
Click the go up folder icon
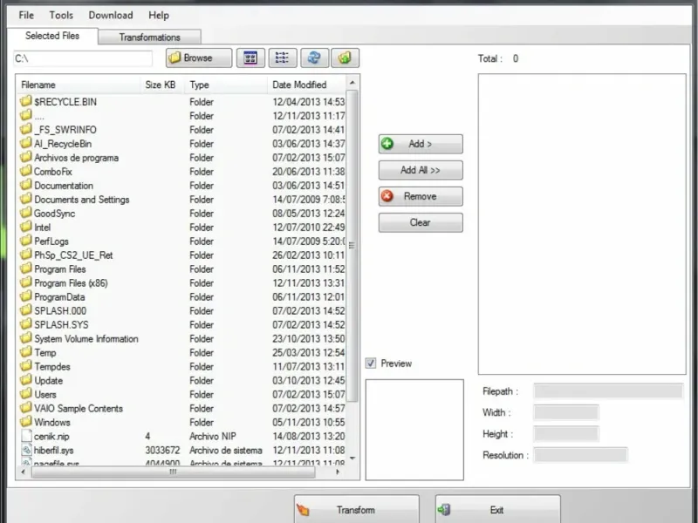(x=345, y=58)
